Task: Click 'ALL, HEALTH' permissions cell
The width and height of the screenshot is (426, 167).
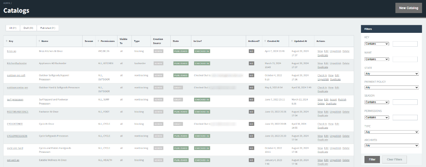Action: pyautogui.click(x=105, y=160)
